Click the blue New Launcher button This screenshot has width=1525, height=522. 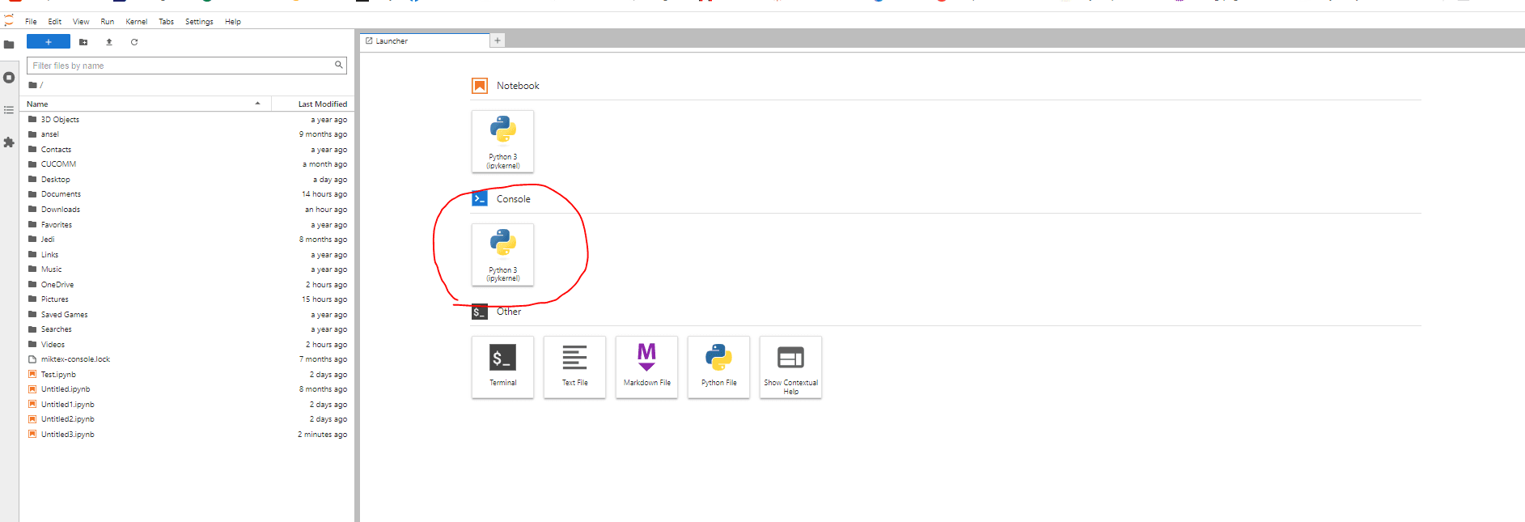coord(49,42)
